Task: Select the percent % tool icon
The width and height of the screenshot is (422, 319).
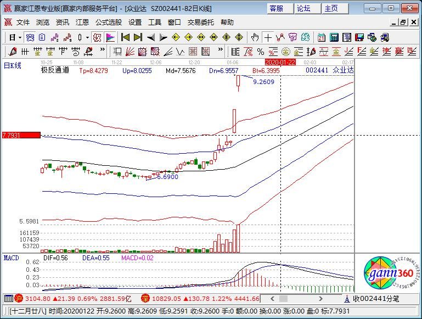Action: point(261,51)
